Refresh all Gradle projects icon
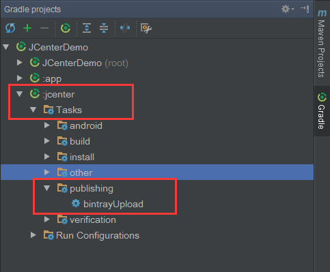The height and width of the screenshot is (272, 330). [10, 28]
